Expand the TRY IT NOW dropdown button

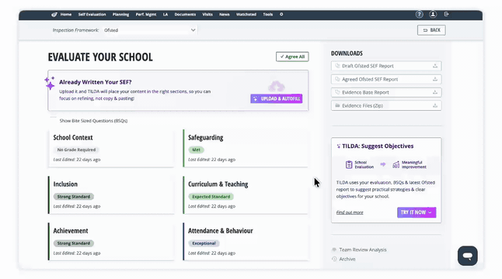click(x=417, y=212)
